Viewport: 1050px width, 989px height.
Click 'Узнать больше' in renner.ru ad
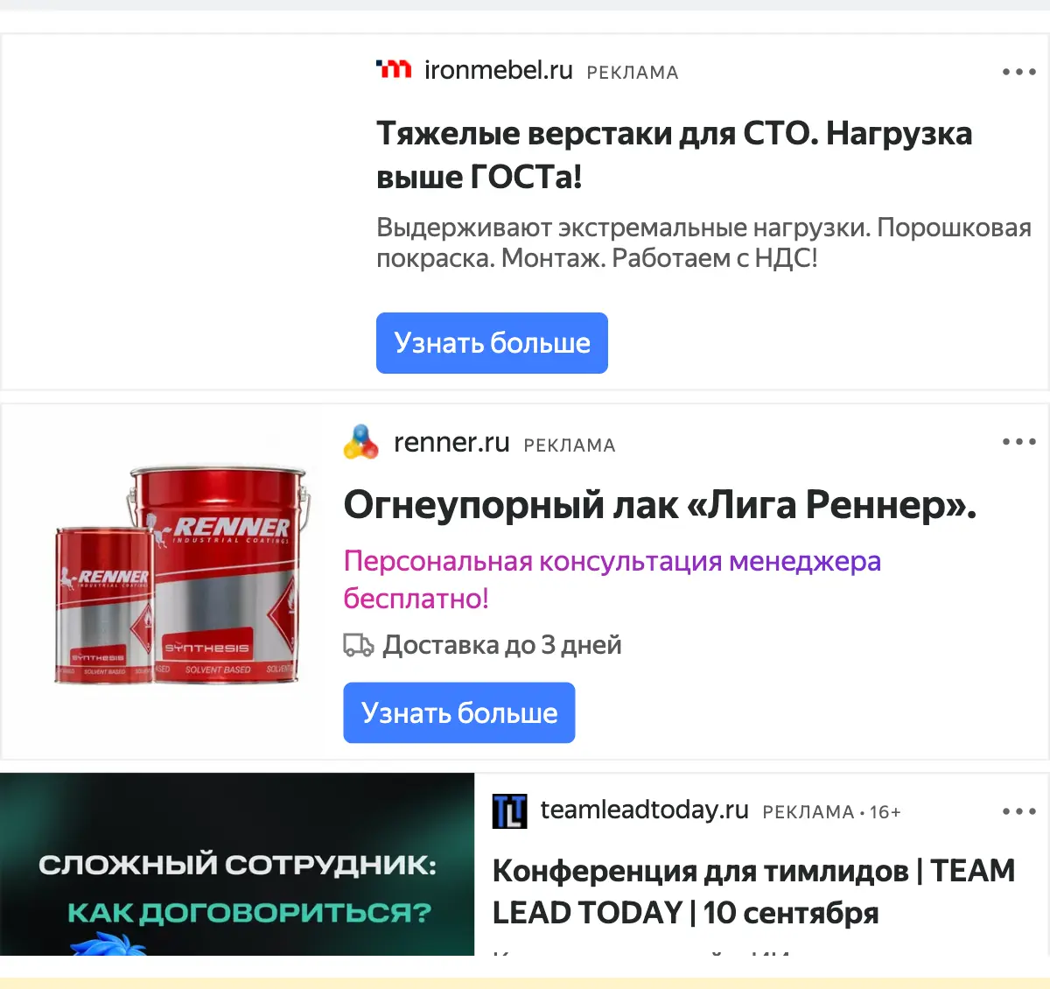tap(459, 713)
